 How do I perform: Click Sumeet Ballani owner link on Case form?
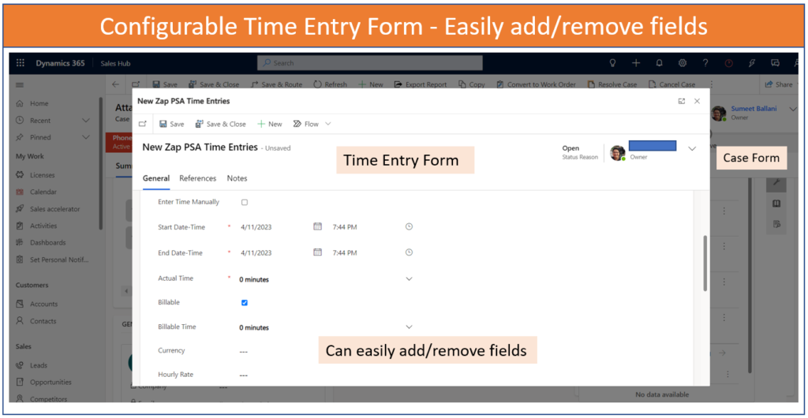point(754,109)
